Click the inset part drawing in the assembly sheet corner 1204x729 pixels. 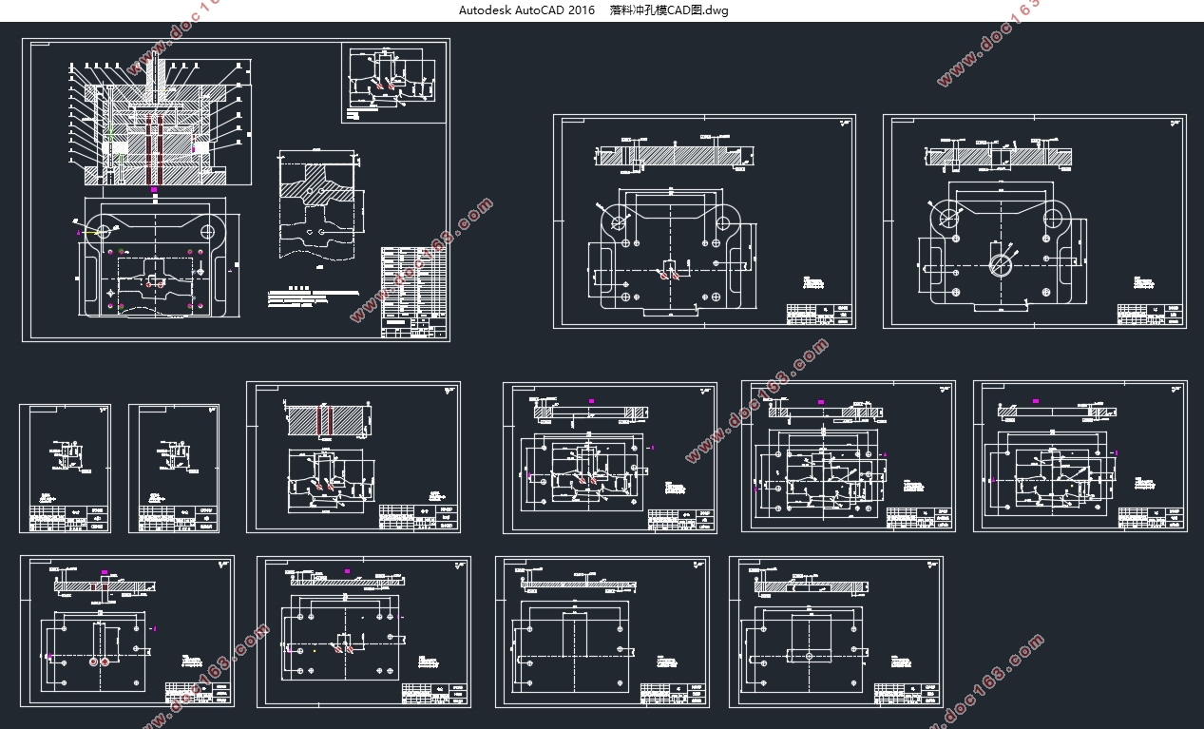(392, 83)
